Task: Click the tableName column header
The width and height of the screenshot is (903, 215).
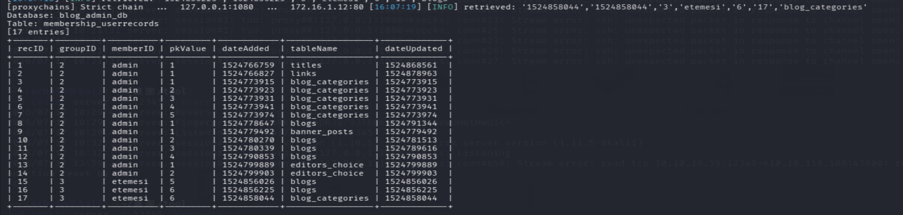Action: point(313,48)
